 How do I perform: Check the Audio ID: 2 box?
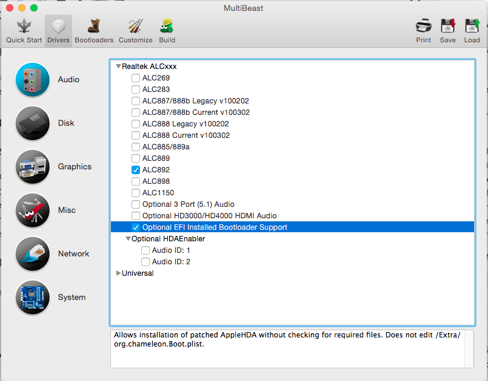(x=145, y=262)
